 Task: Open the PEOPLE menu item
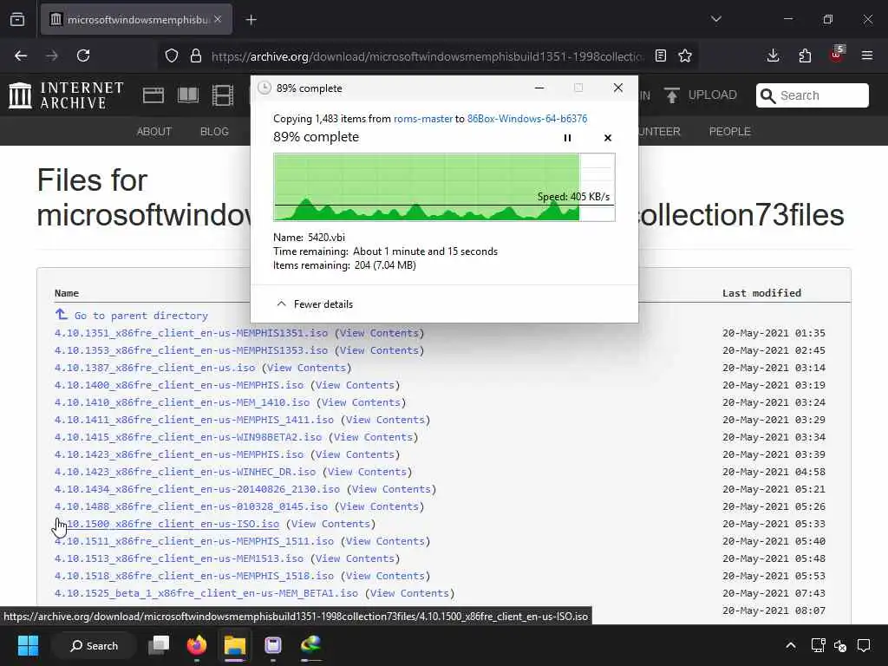(730, 132)
